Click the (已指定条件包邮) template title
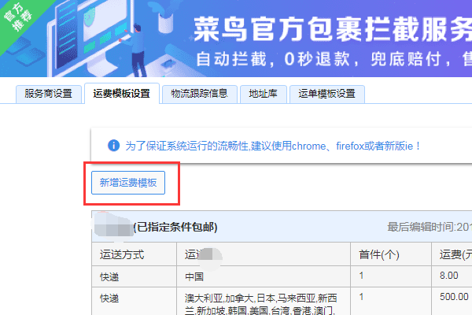This screenshot has width=472, height=315. 175,227
